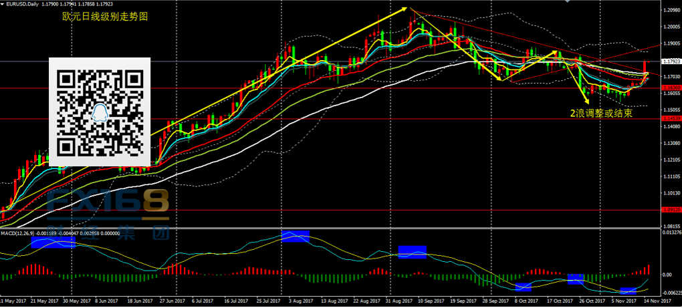
Task: Click the 1.20980 label on price axis
Action: point(670,11)
